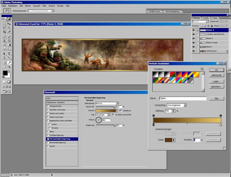Enable the Farbüberlagerung checkbox
231x177 pixels.
(48, 135)
